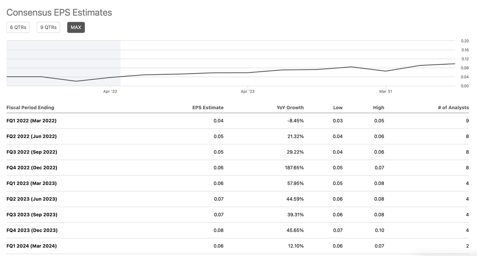Click the High column header
Viewport: 477px width, 256px height.
[378, 107]
